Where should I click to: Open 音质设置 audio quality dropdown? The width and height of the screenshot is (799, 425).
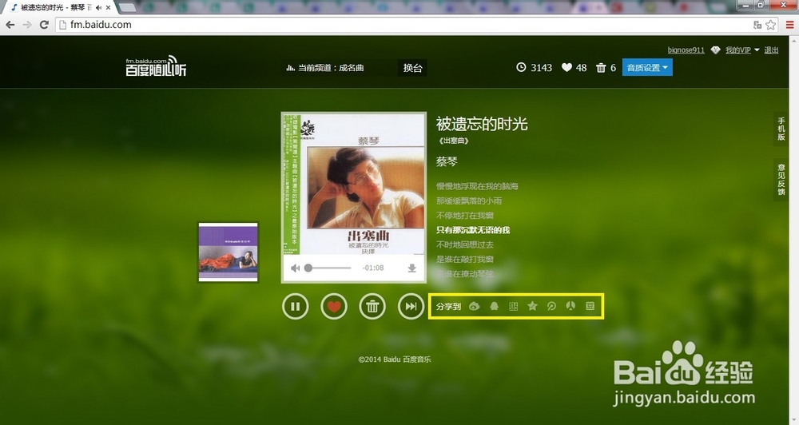(647, 68)
